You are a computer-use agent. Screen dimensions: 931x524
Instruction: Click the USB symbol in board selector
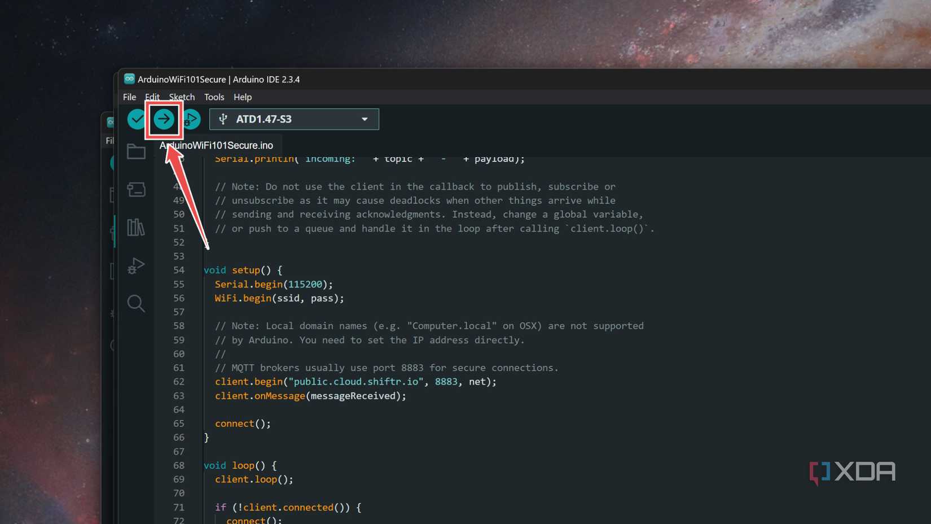pyautogui.click(x=223, y=119)
